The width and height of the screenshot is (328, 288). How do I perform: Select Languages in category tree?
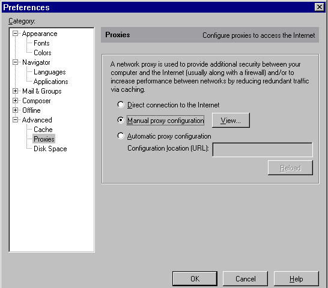tap(50, 72)
